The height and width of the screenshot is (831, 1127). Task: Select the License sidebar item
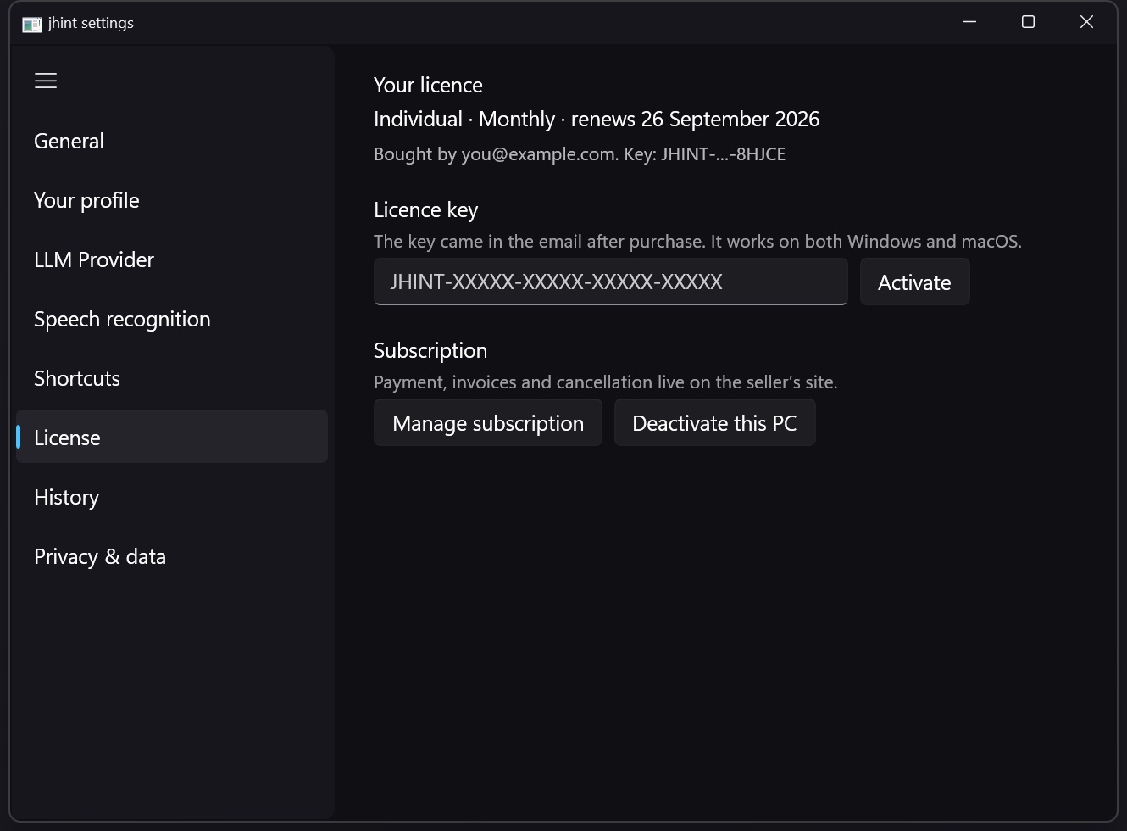click(172, 437)
